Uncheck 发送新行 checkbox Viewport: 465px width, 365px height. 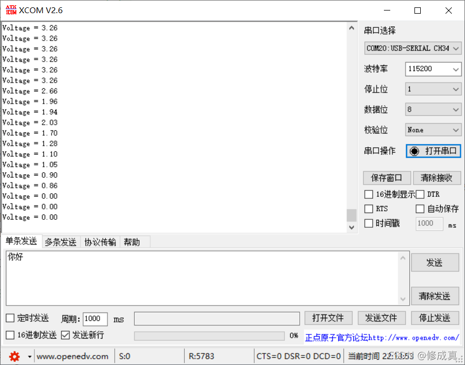click(65, 335)
